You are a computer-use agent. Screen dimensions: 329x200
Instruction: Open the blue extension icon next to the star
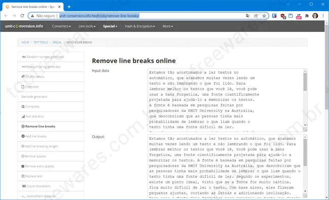[274, 16]
